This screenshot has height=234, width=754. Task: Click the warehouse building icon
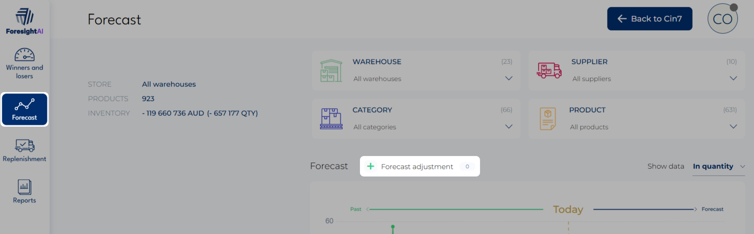pyautogui.click(x=331, y=71)
